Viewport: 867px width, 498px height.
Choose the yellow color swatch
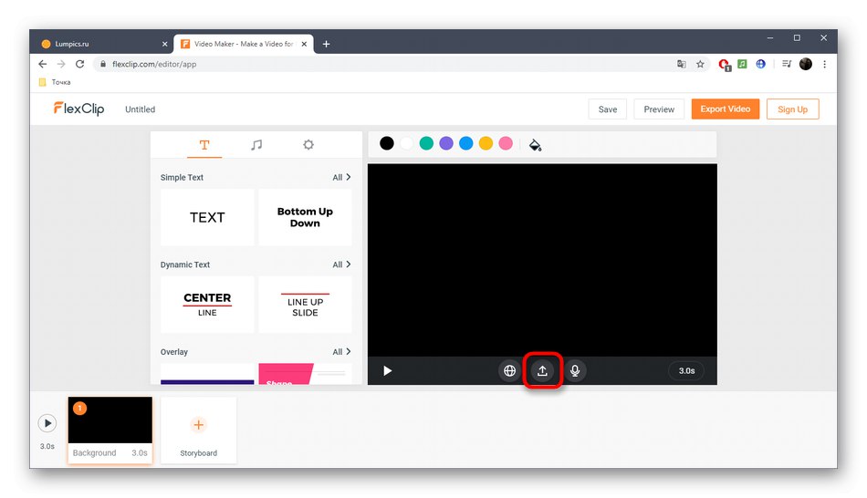486,144
